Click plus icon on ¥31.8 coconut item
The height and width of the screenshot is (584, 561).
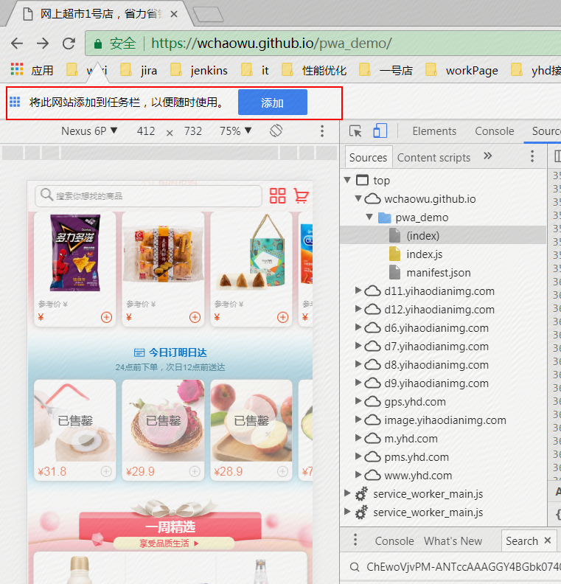click(x=106, y=471)
